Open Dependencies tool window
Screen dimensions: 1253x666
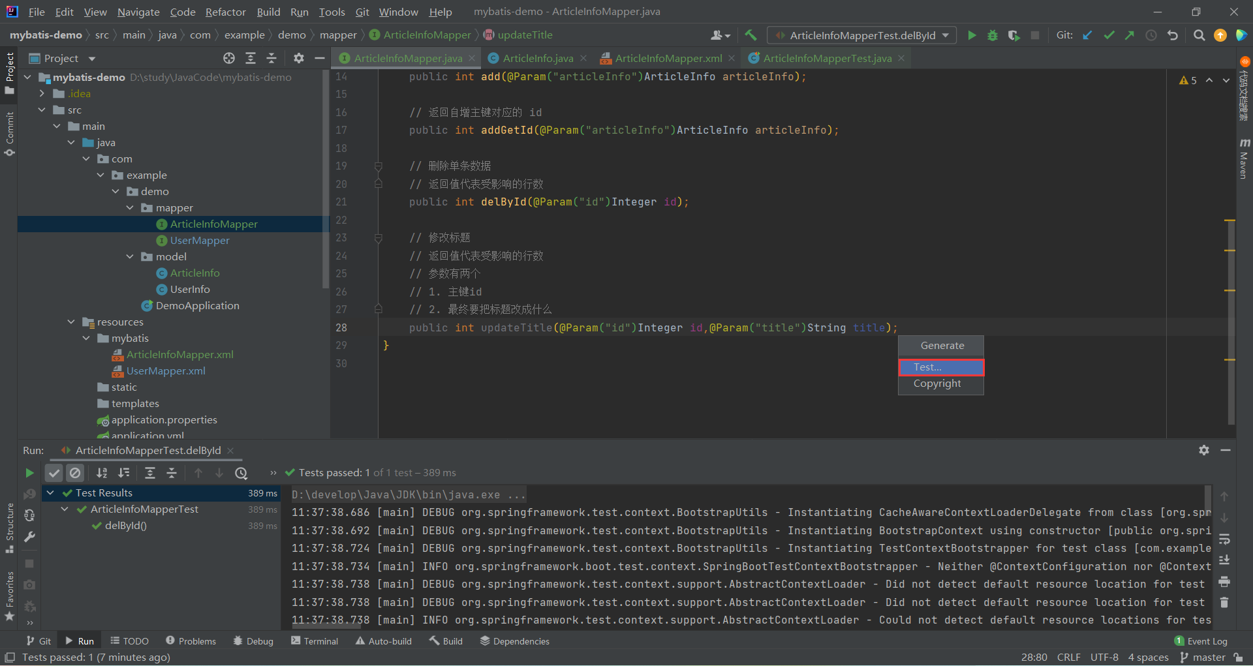[x=515, y=641]
